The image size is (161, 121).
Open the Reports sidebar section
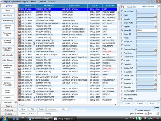tap(9, 106)
